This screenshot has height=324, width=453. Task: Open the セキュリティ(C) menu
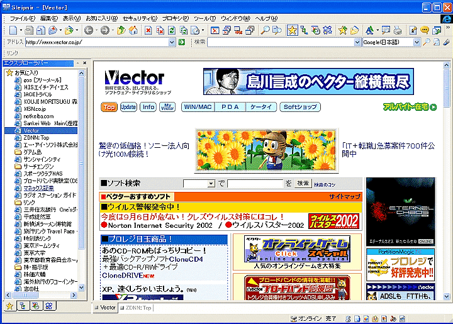(140, 18)
